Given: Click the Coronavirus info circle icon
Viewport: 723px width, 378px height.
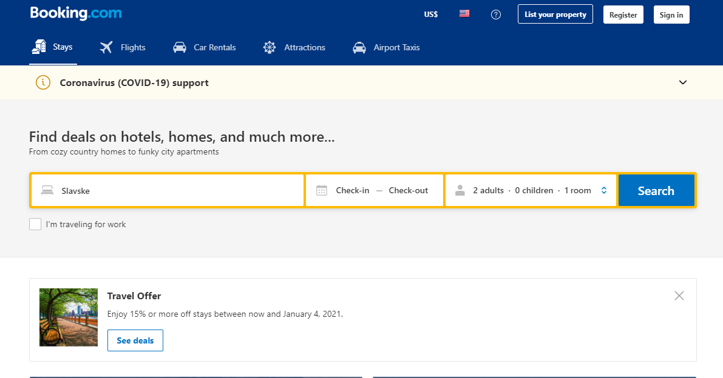Looking at the screenshot, I should click(x=43, y=82).
